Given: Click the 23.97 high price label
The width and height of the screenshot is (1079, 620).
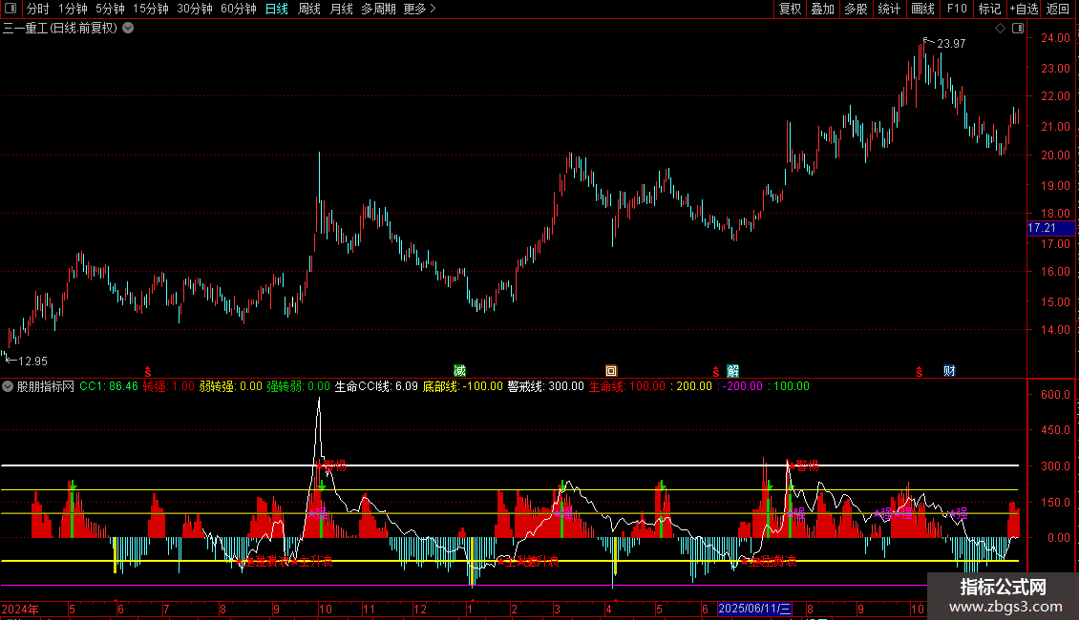Looking at the screenshot, I should (x=951, y=43).
